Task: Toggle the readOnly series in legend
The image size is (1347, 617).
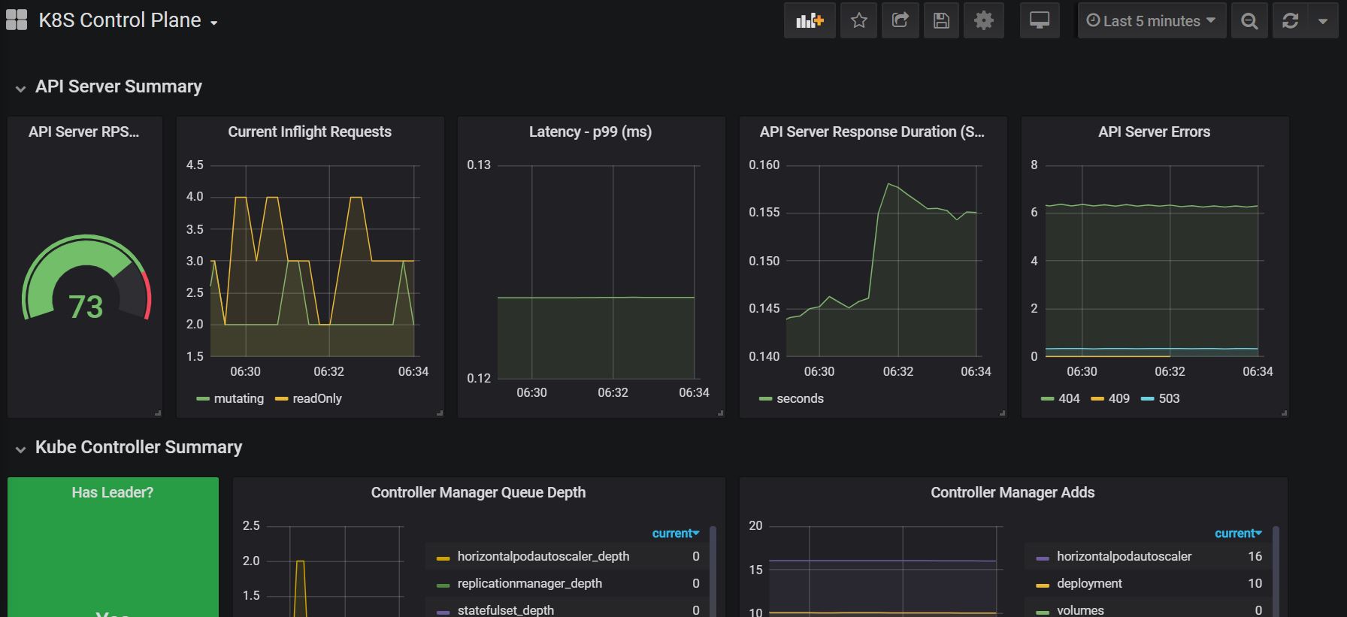Action: pyautogui.click(x=316, y=398)
